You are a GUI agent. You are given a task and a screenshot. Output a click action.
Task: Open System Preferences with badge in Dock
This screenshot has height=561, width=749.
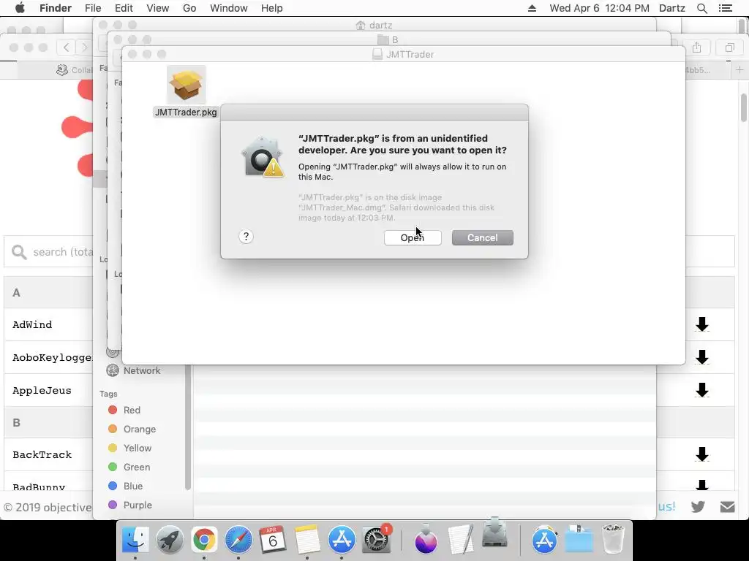click(x=377, y=540)
